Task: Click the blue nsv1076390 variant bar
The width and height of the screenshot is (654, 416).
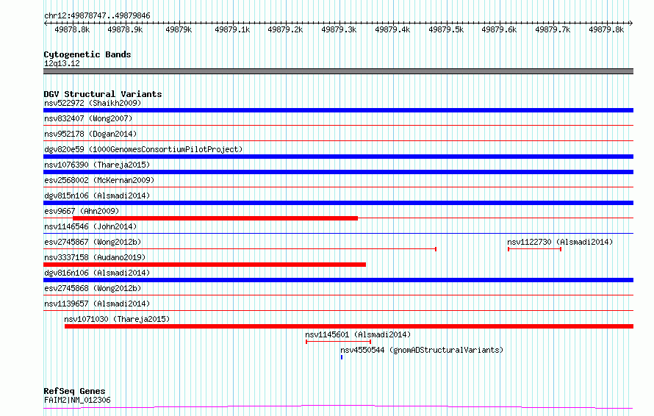Action: coord(338,172)
